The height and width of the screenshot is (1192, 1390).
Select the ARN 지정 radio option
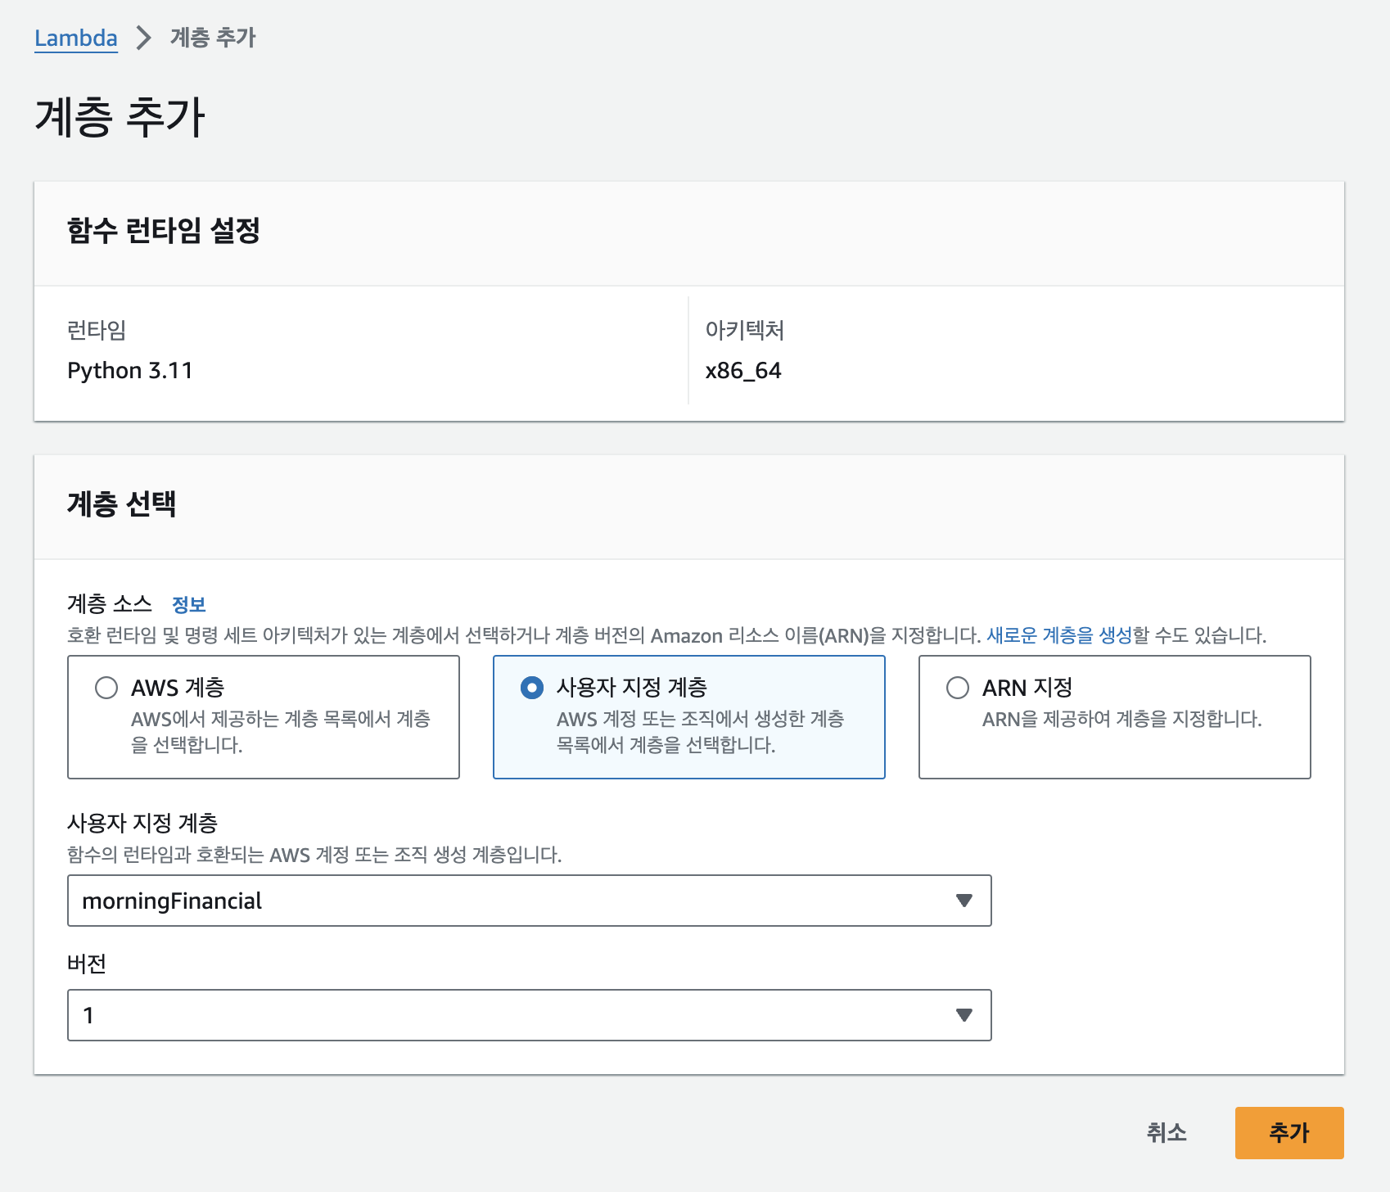pos(958,688)
